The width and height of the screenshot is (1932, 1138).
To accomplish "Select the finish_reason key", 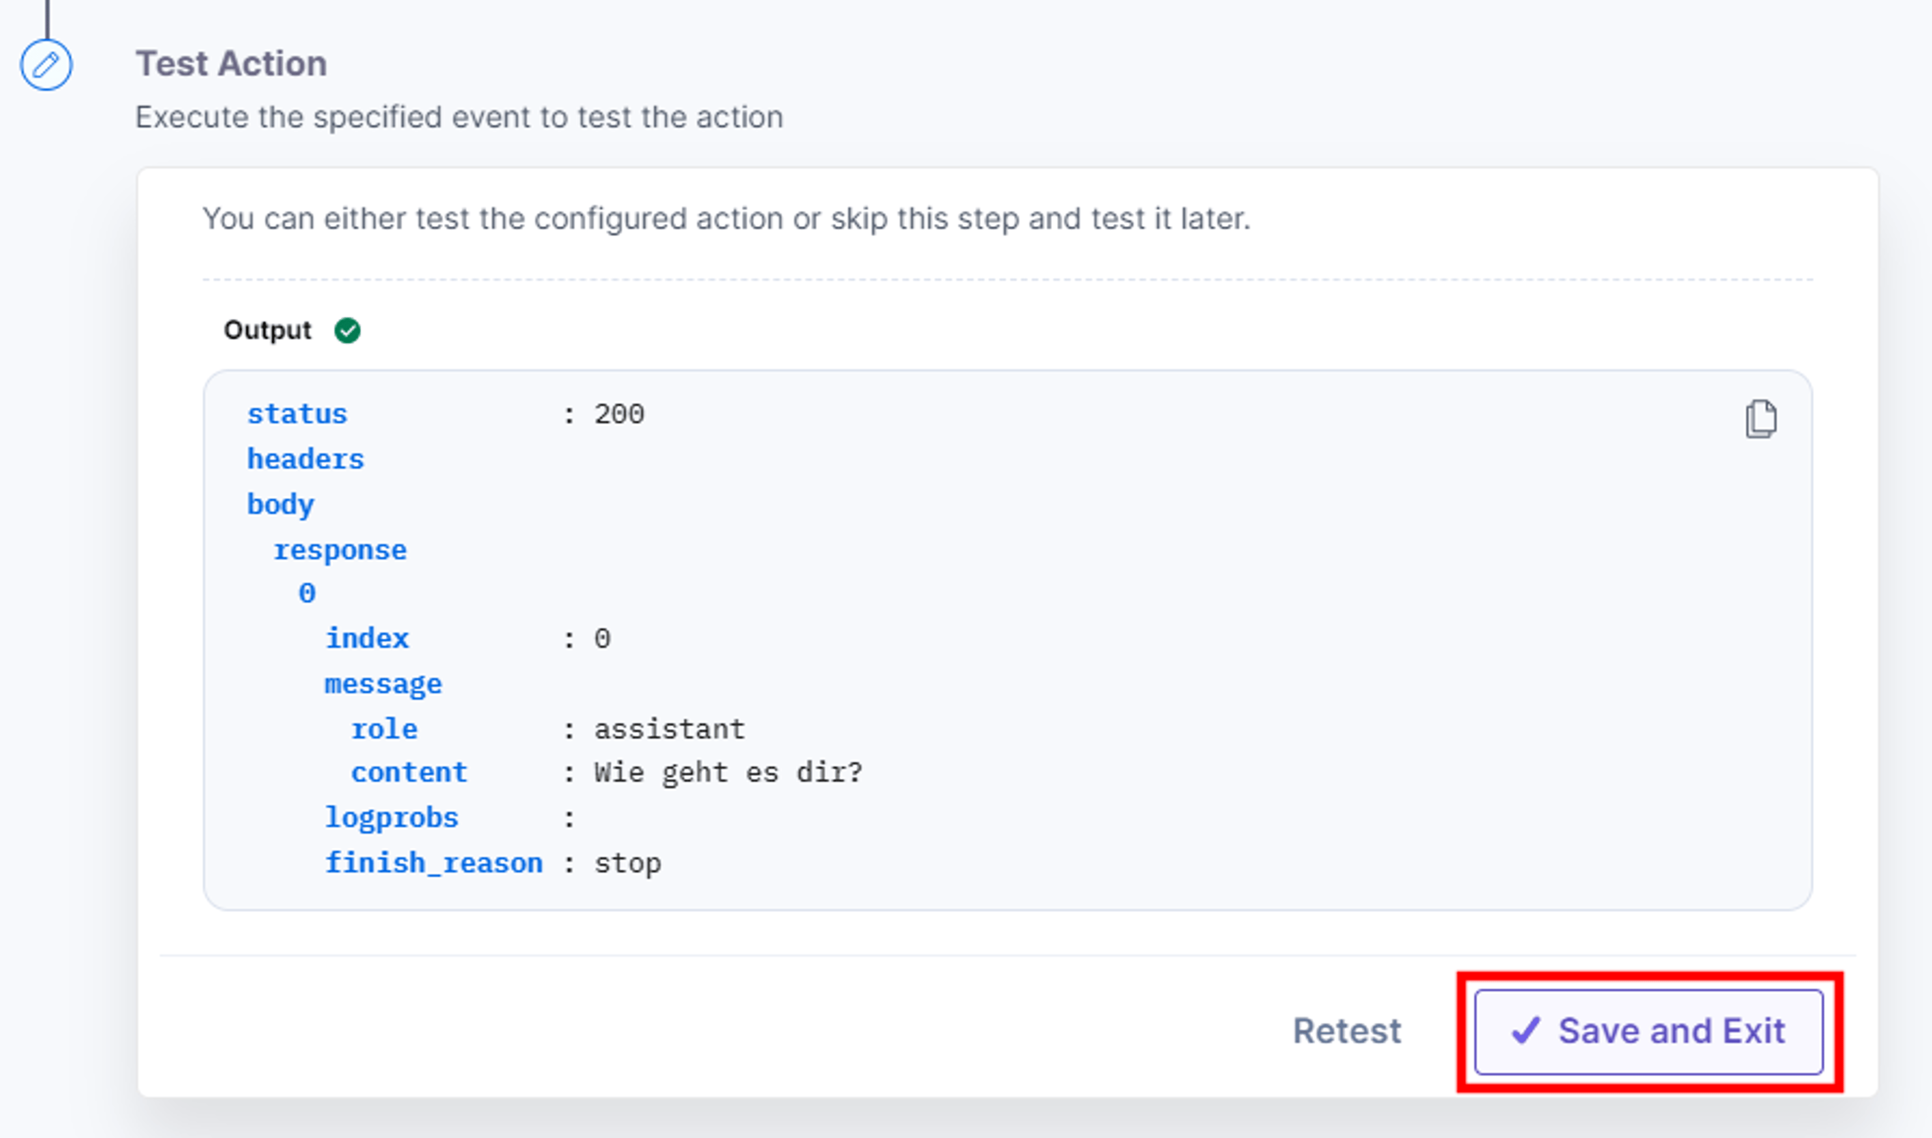I will tap(434, 864).
